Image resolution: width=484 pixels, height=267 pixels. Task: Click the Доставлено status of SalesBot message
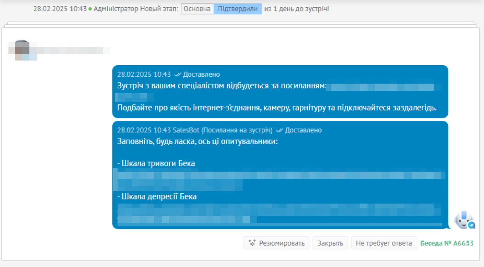pos(303,130)
